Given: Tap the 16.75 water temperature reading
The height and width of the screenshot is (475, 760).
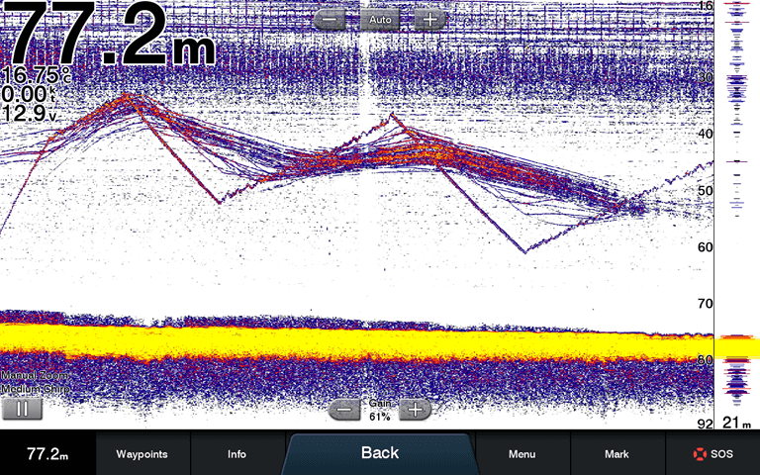Looking at the screenshot, I should (x=35, y=76).
